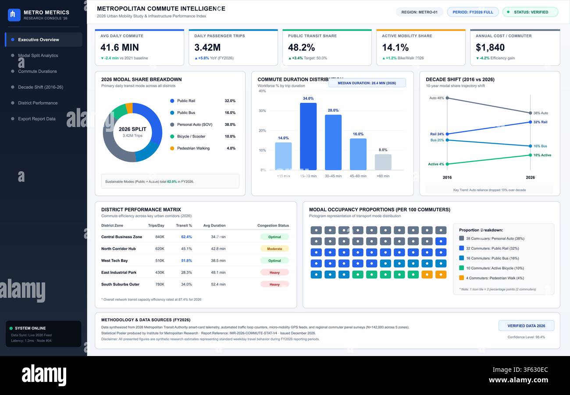Click the 34.0% bar for 15–30 min
Viewport: 570px width, 395px height.
coord(308,136)
